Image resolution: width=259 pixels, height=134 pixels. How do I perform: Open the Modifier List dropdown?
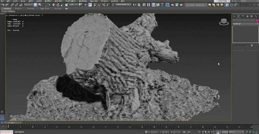click(x=245, y=23)
